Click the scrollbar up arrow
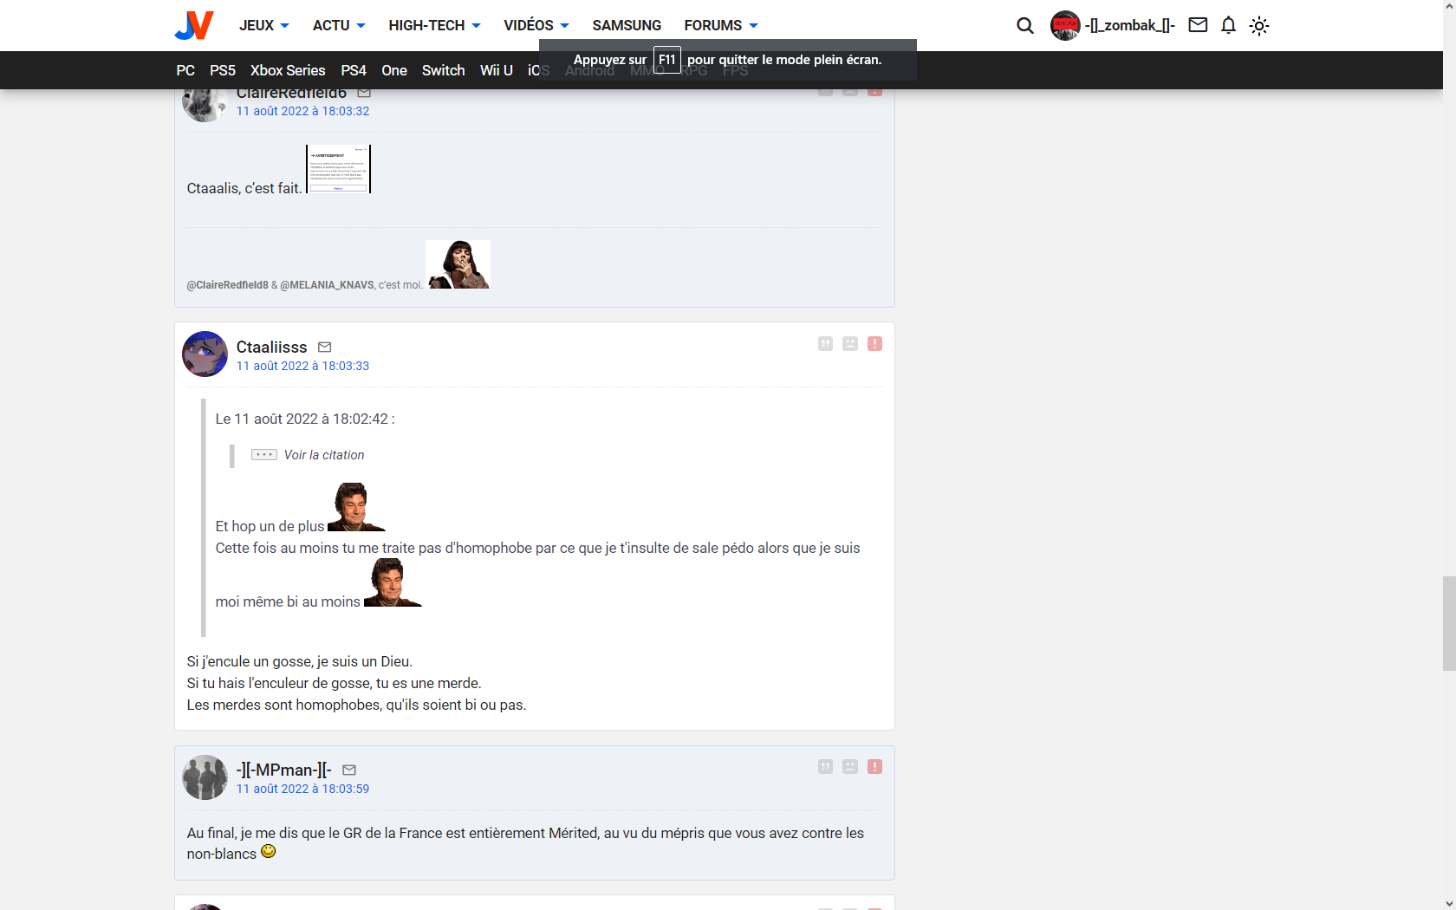This screenshot has height=910, width=1456. pos(1449,7)
